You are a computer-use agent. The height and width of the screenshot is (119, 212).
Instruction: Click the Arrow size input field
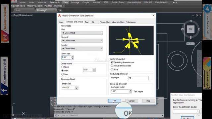[66, 58]
